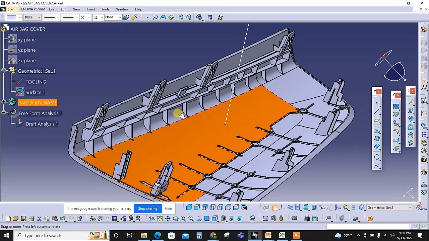This screenshot has height=241, width=429.
Task: Click the axis system icon
Action: pos(282,208)
